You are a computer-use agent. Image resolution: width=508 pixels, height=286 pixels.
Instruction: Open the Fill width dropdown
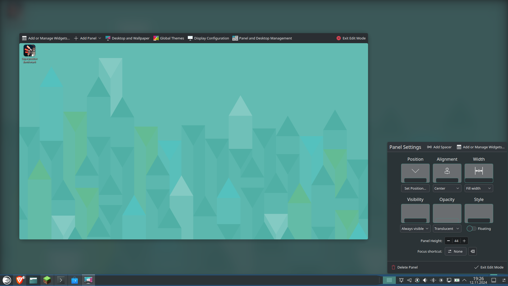(479, 188)
